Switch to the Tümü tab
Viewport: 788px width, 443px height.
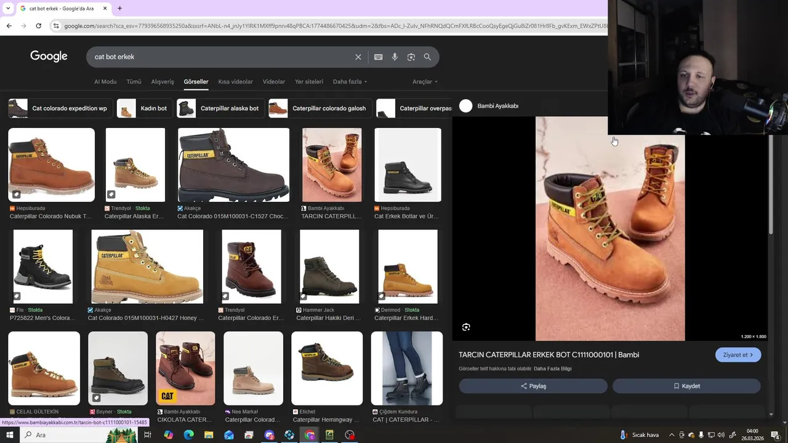[x=134, y=82]
